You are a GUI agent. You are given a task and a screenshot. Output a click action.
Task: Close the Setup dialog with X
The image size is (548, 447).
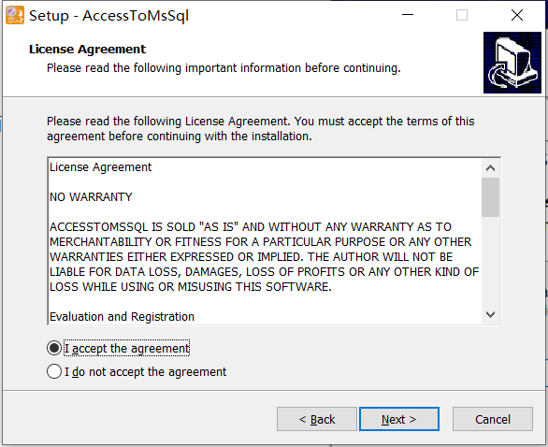pyautogui.click(x=517, y=15)
